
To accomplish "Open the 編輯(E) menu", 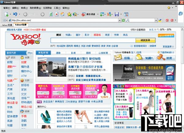I will tap(16, 8).
